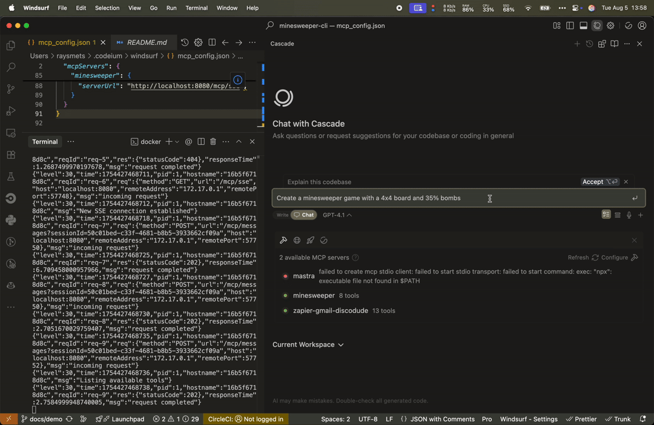Expand breadcrumb trailing ellipsis segment
Screen dimensions: 654x425
click(x=240, y=56)
